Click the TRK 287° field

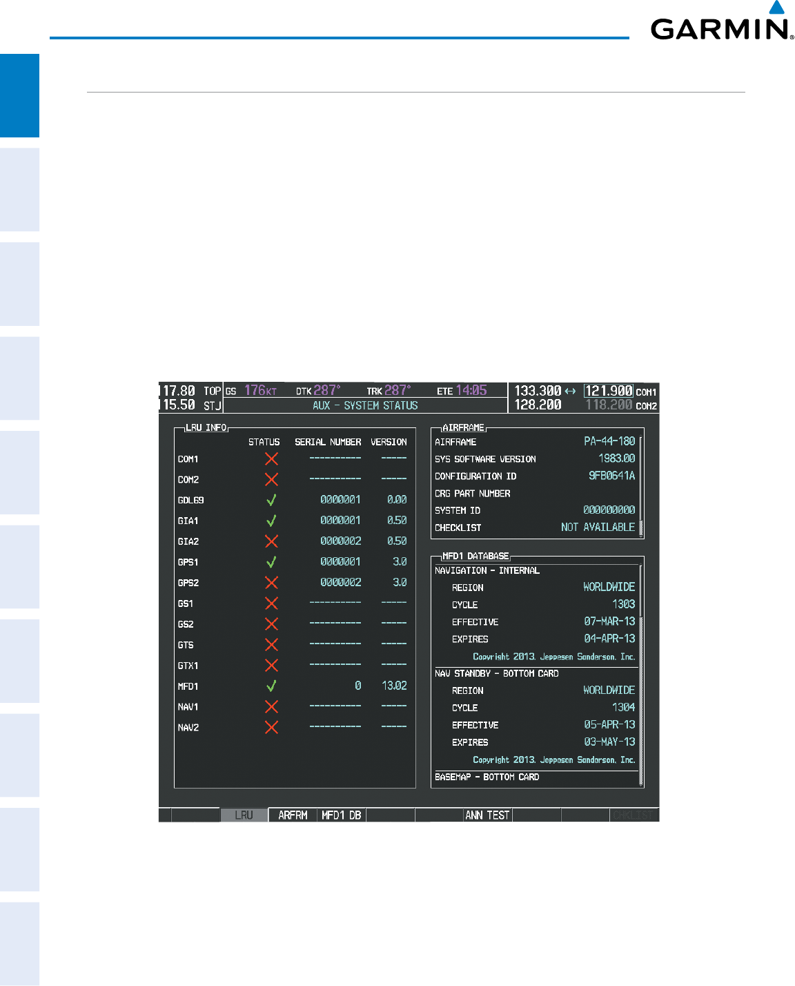(389, 391)
